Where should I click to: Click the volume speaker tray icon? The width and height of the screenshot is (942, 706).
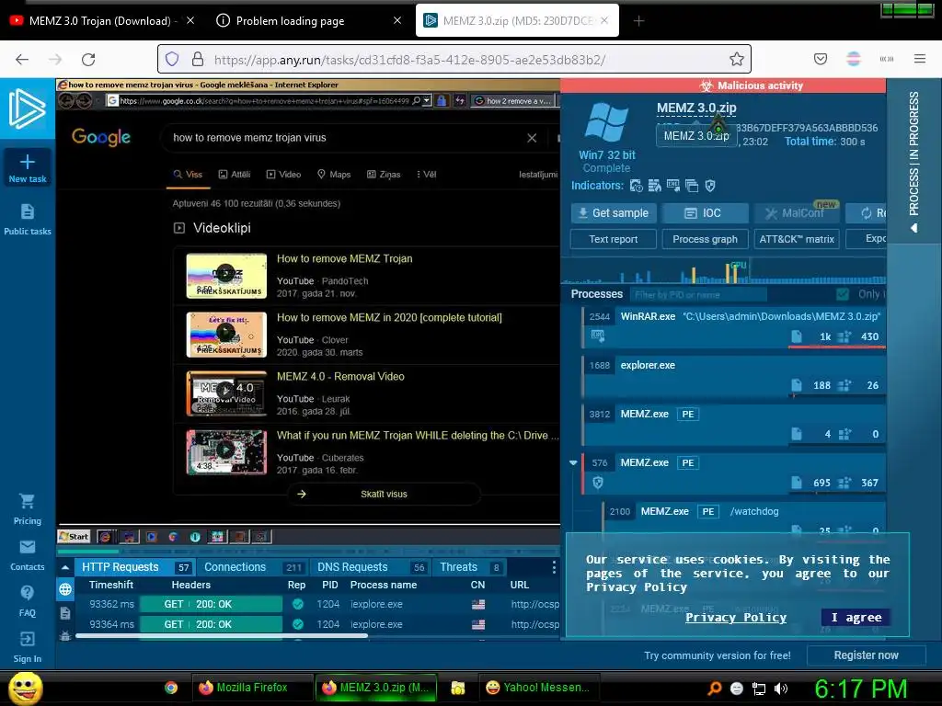pyautogui.click(x=781, y=689)
